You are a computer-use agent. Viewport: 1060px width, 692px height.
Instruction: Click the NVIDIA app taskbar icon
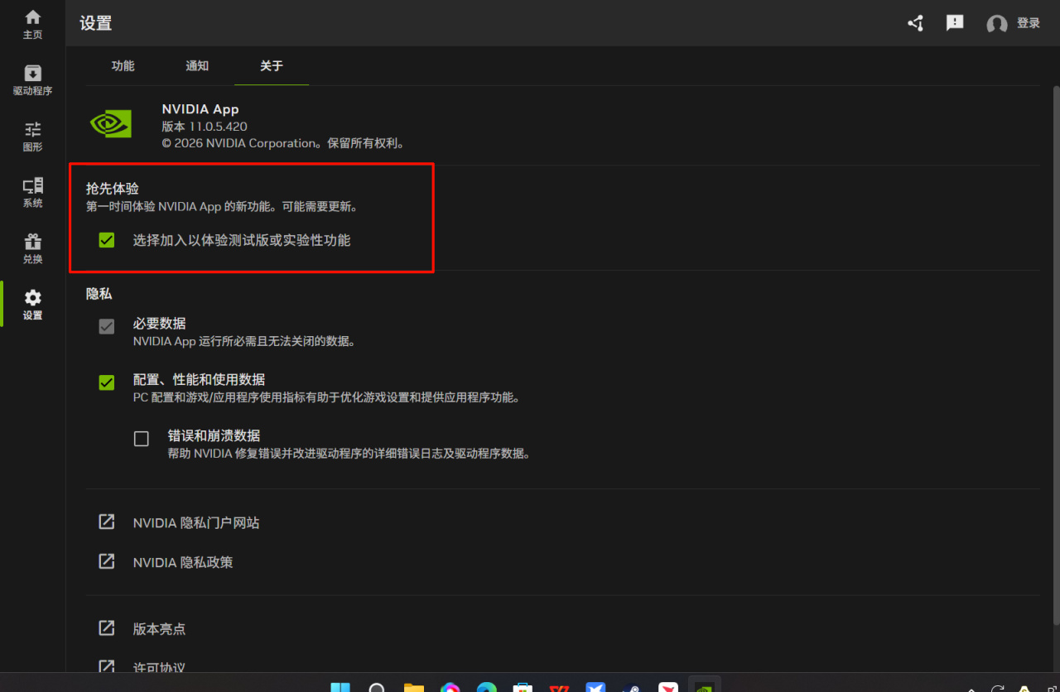[704, 686]
